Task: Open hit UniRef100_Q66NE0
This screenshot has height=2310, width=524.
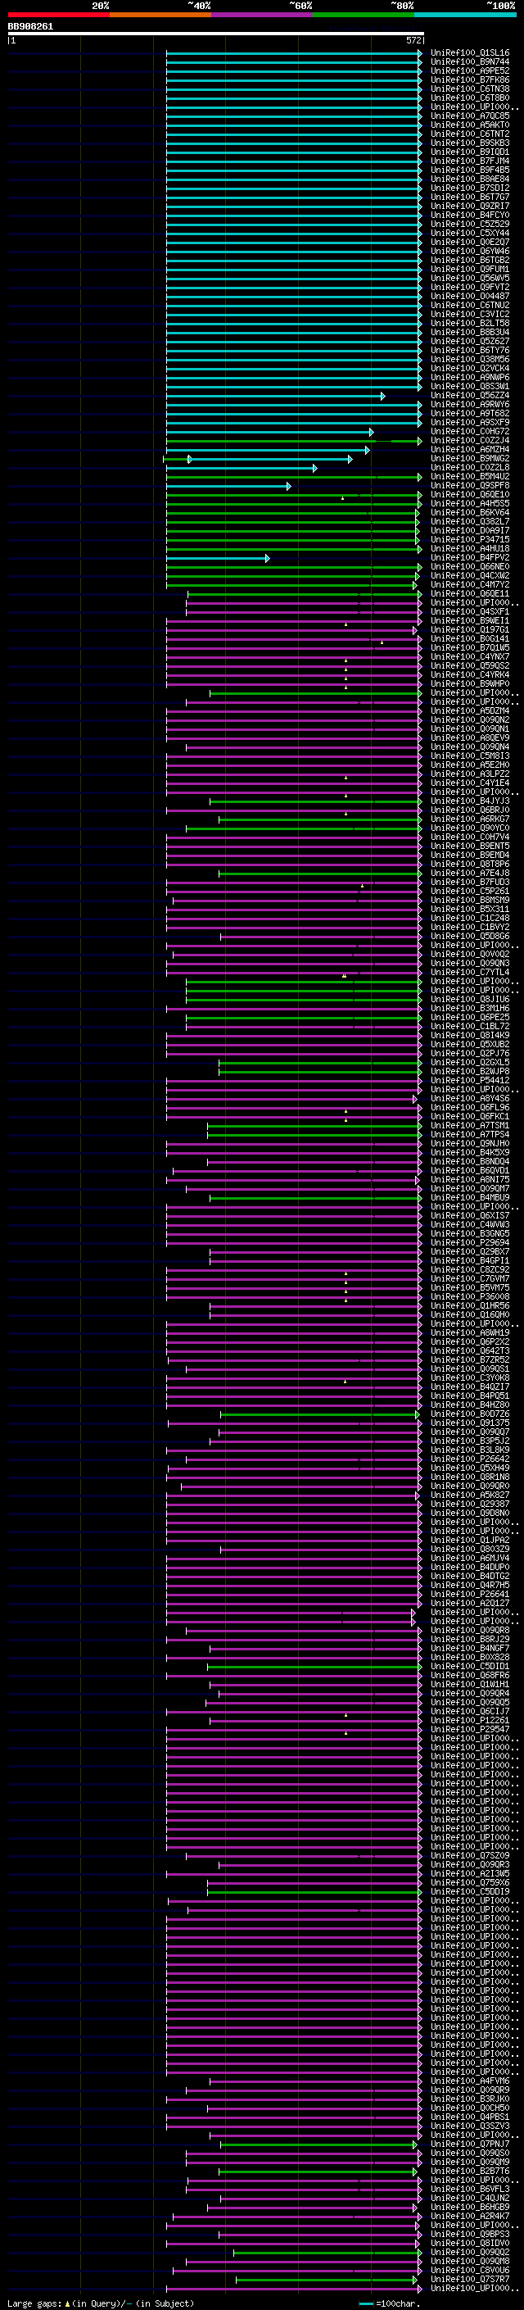Action: [x=470, y=568]
